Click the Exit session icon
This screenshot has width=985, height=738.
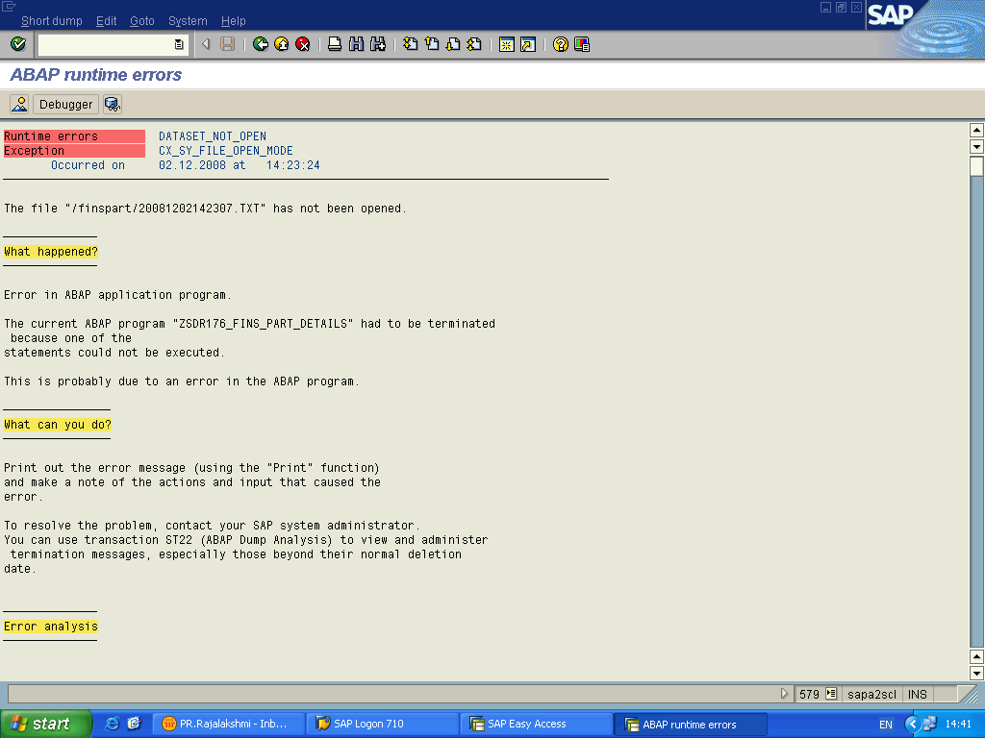[279, 43]
